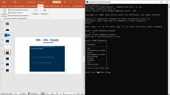The height and width of the screenshot is (95, 170).
Task: Select the Presentación con diapositivas tab
Action: click(40, 6)
